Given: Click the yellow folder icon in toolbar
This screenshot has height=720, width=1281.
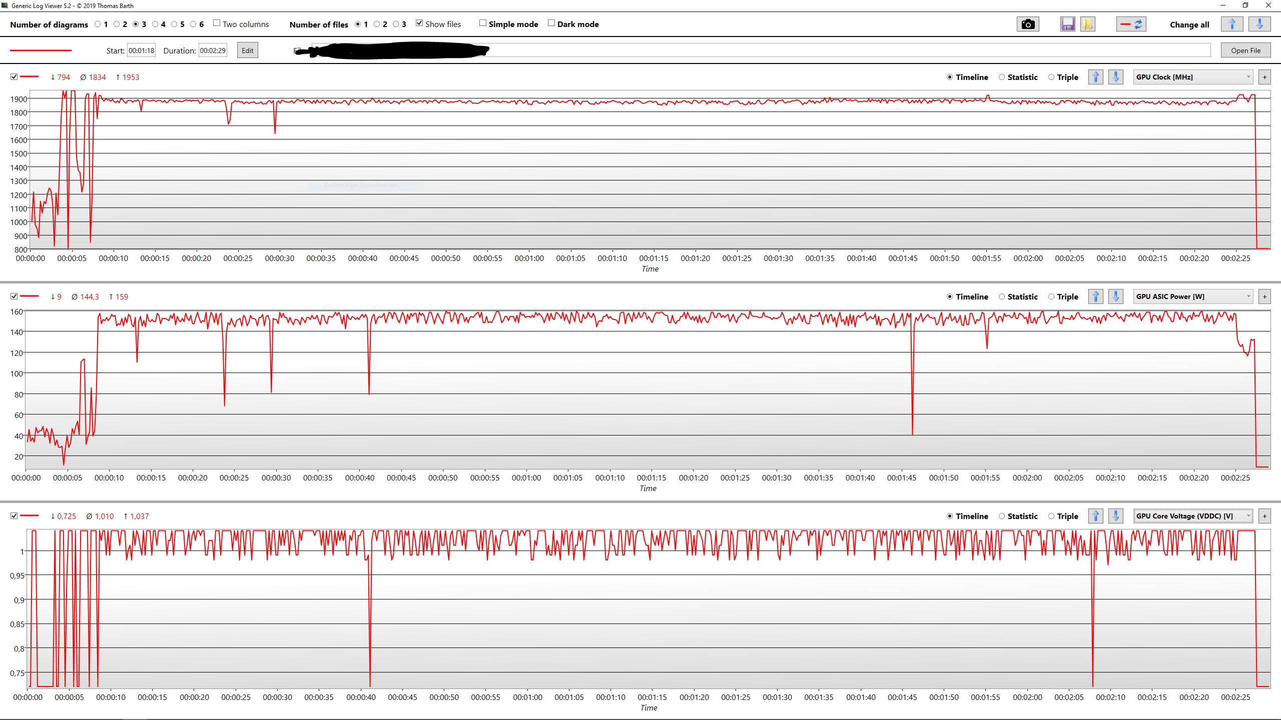Looking at the screenshot, I should coord(1087,24).
